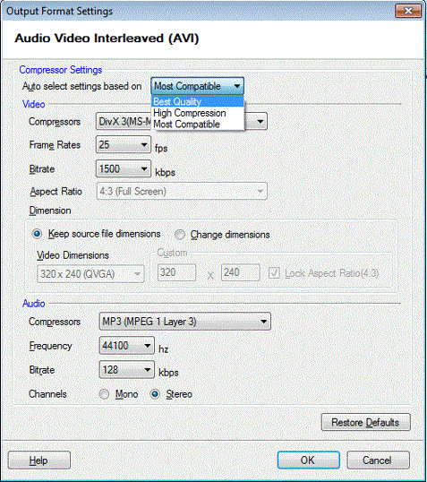The image size is (427, 482).
Task: Open the audio Bitrate 128 dropdown
Action: (126, 369)
